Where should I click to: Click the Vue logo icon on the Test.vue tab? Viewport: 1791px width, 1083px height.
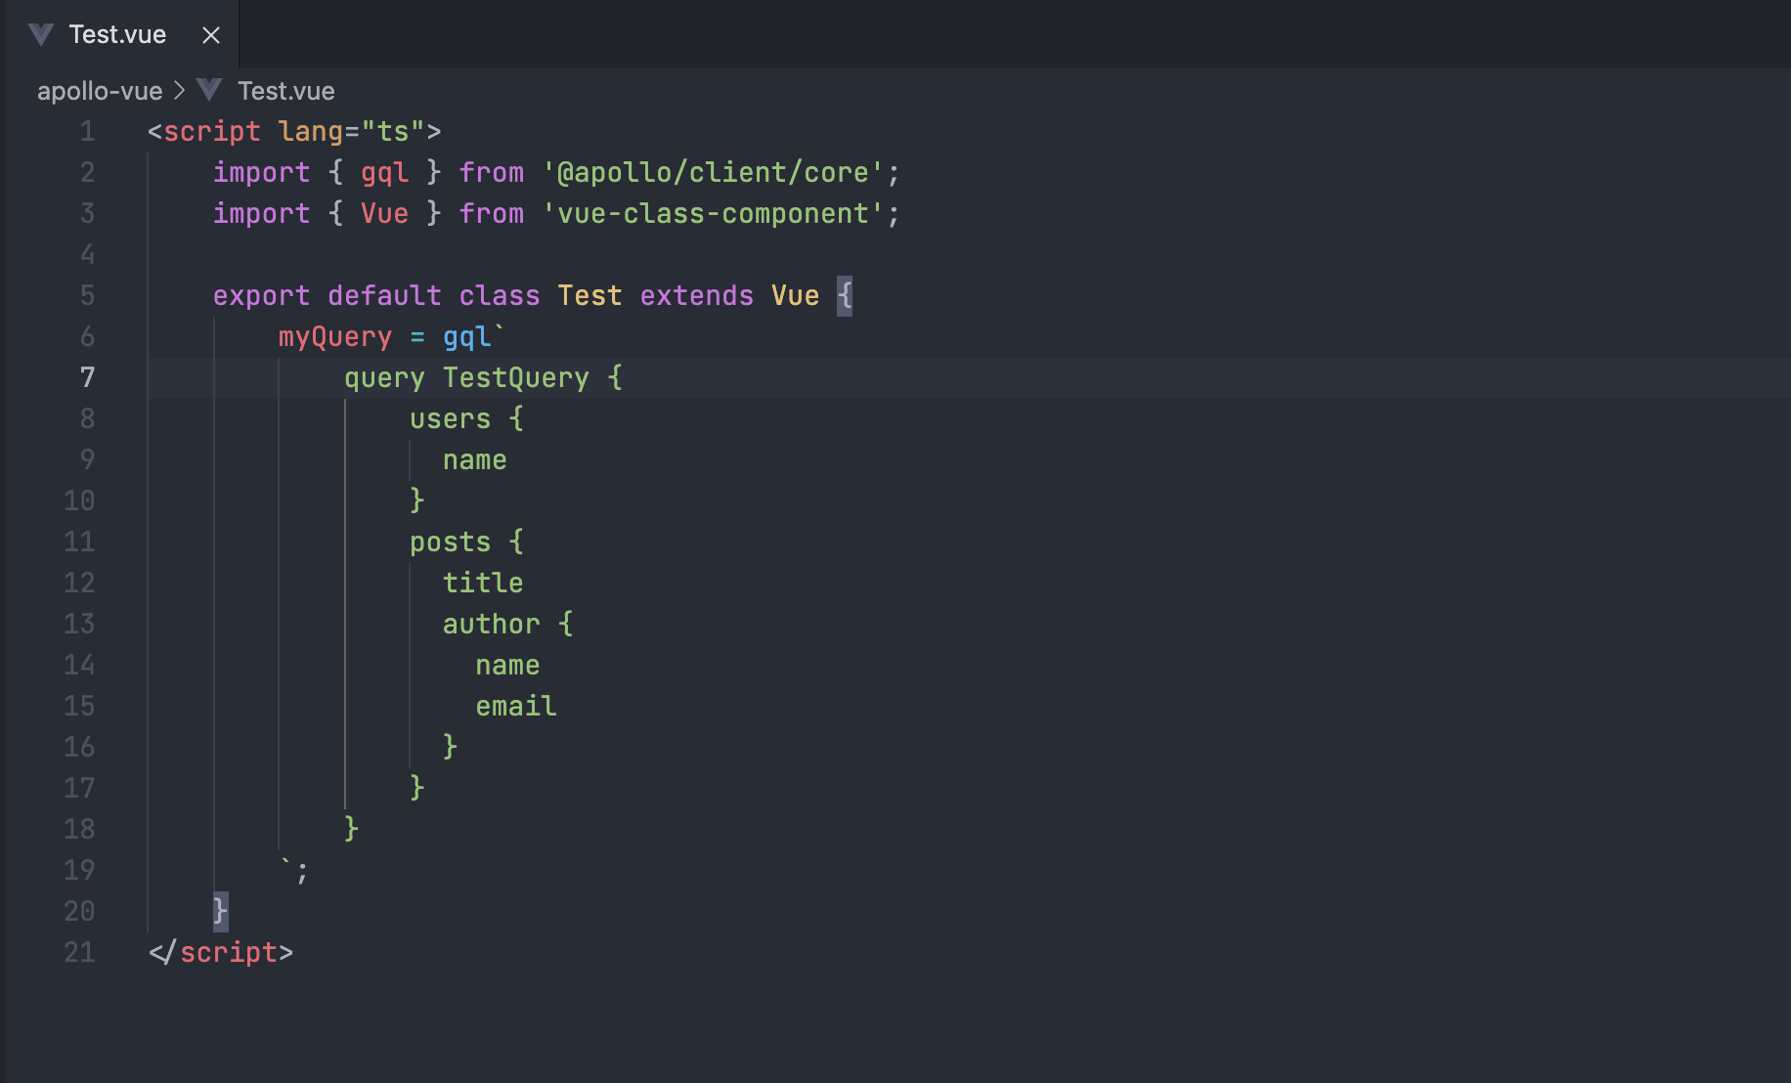coord(40,33)
